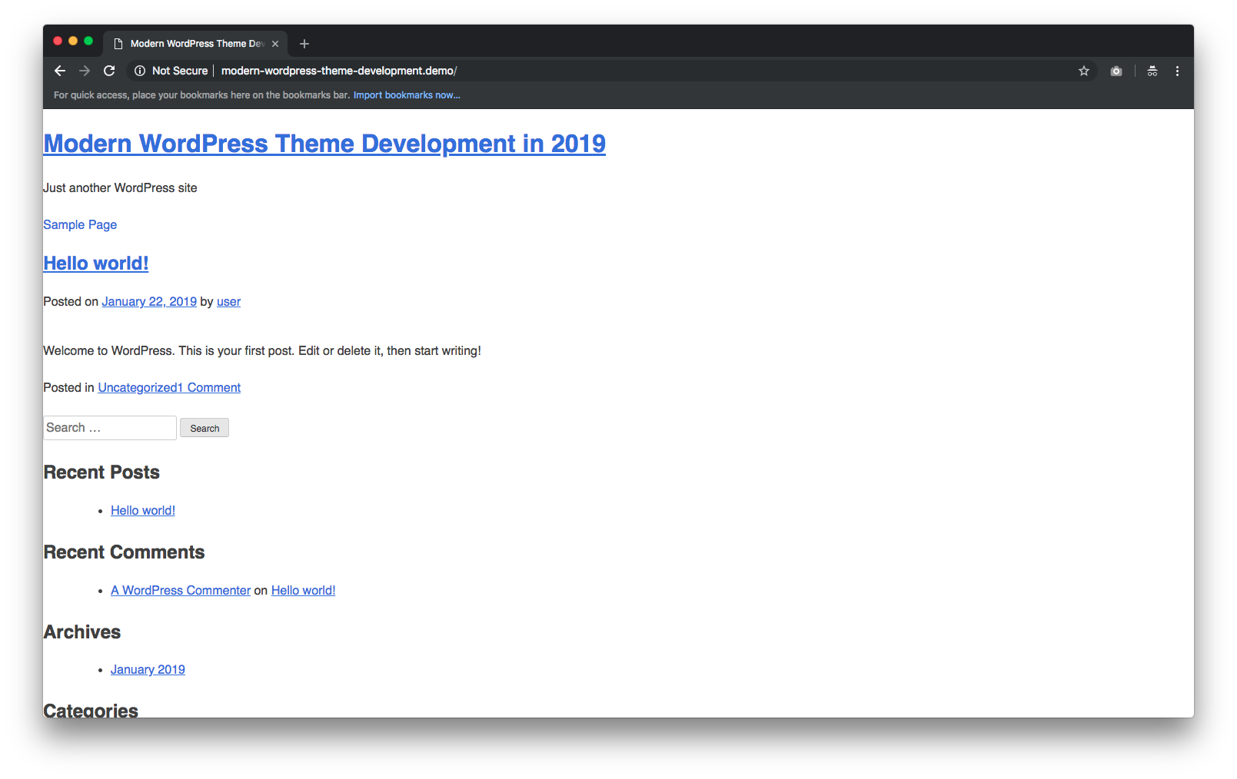Open the Sample Page menu link
1237x779 pixels.
[x=80, y=224]
